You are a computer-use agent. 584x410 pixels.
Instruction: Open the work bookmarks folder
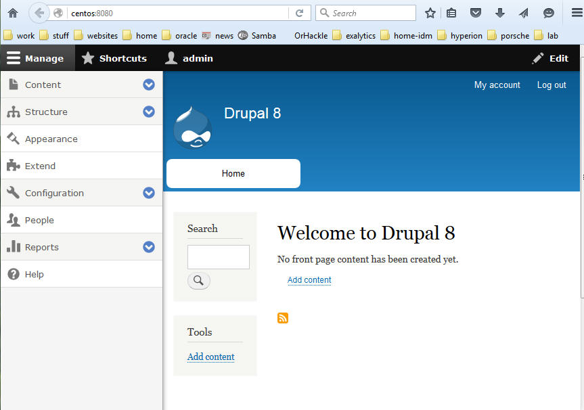[20, 36]
